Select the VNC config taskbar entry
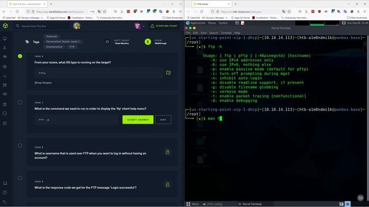Screen dimensions: 369x207 (x=213, y=204)
